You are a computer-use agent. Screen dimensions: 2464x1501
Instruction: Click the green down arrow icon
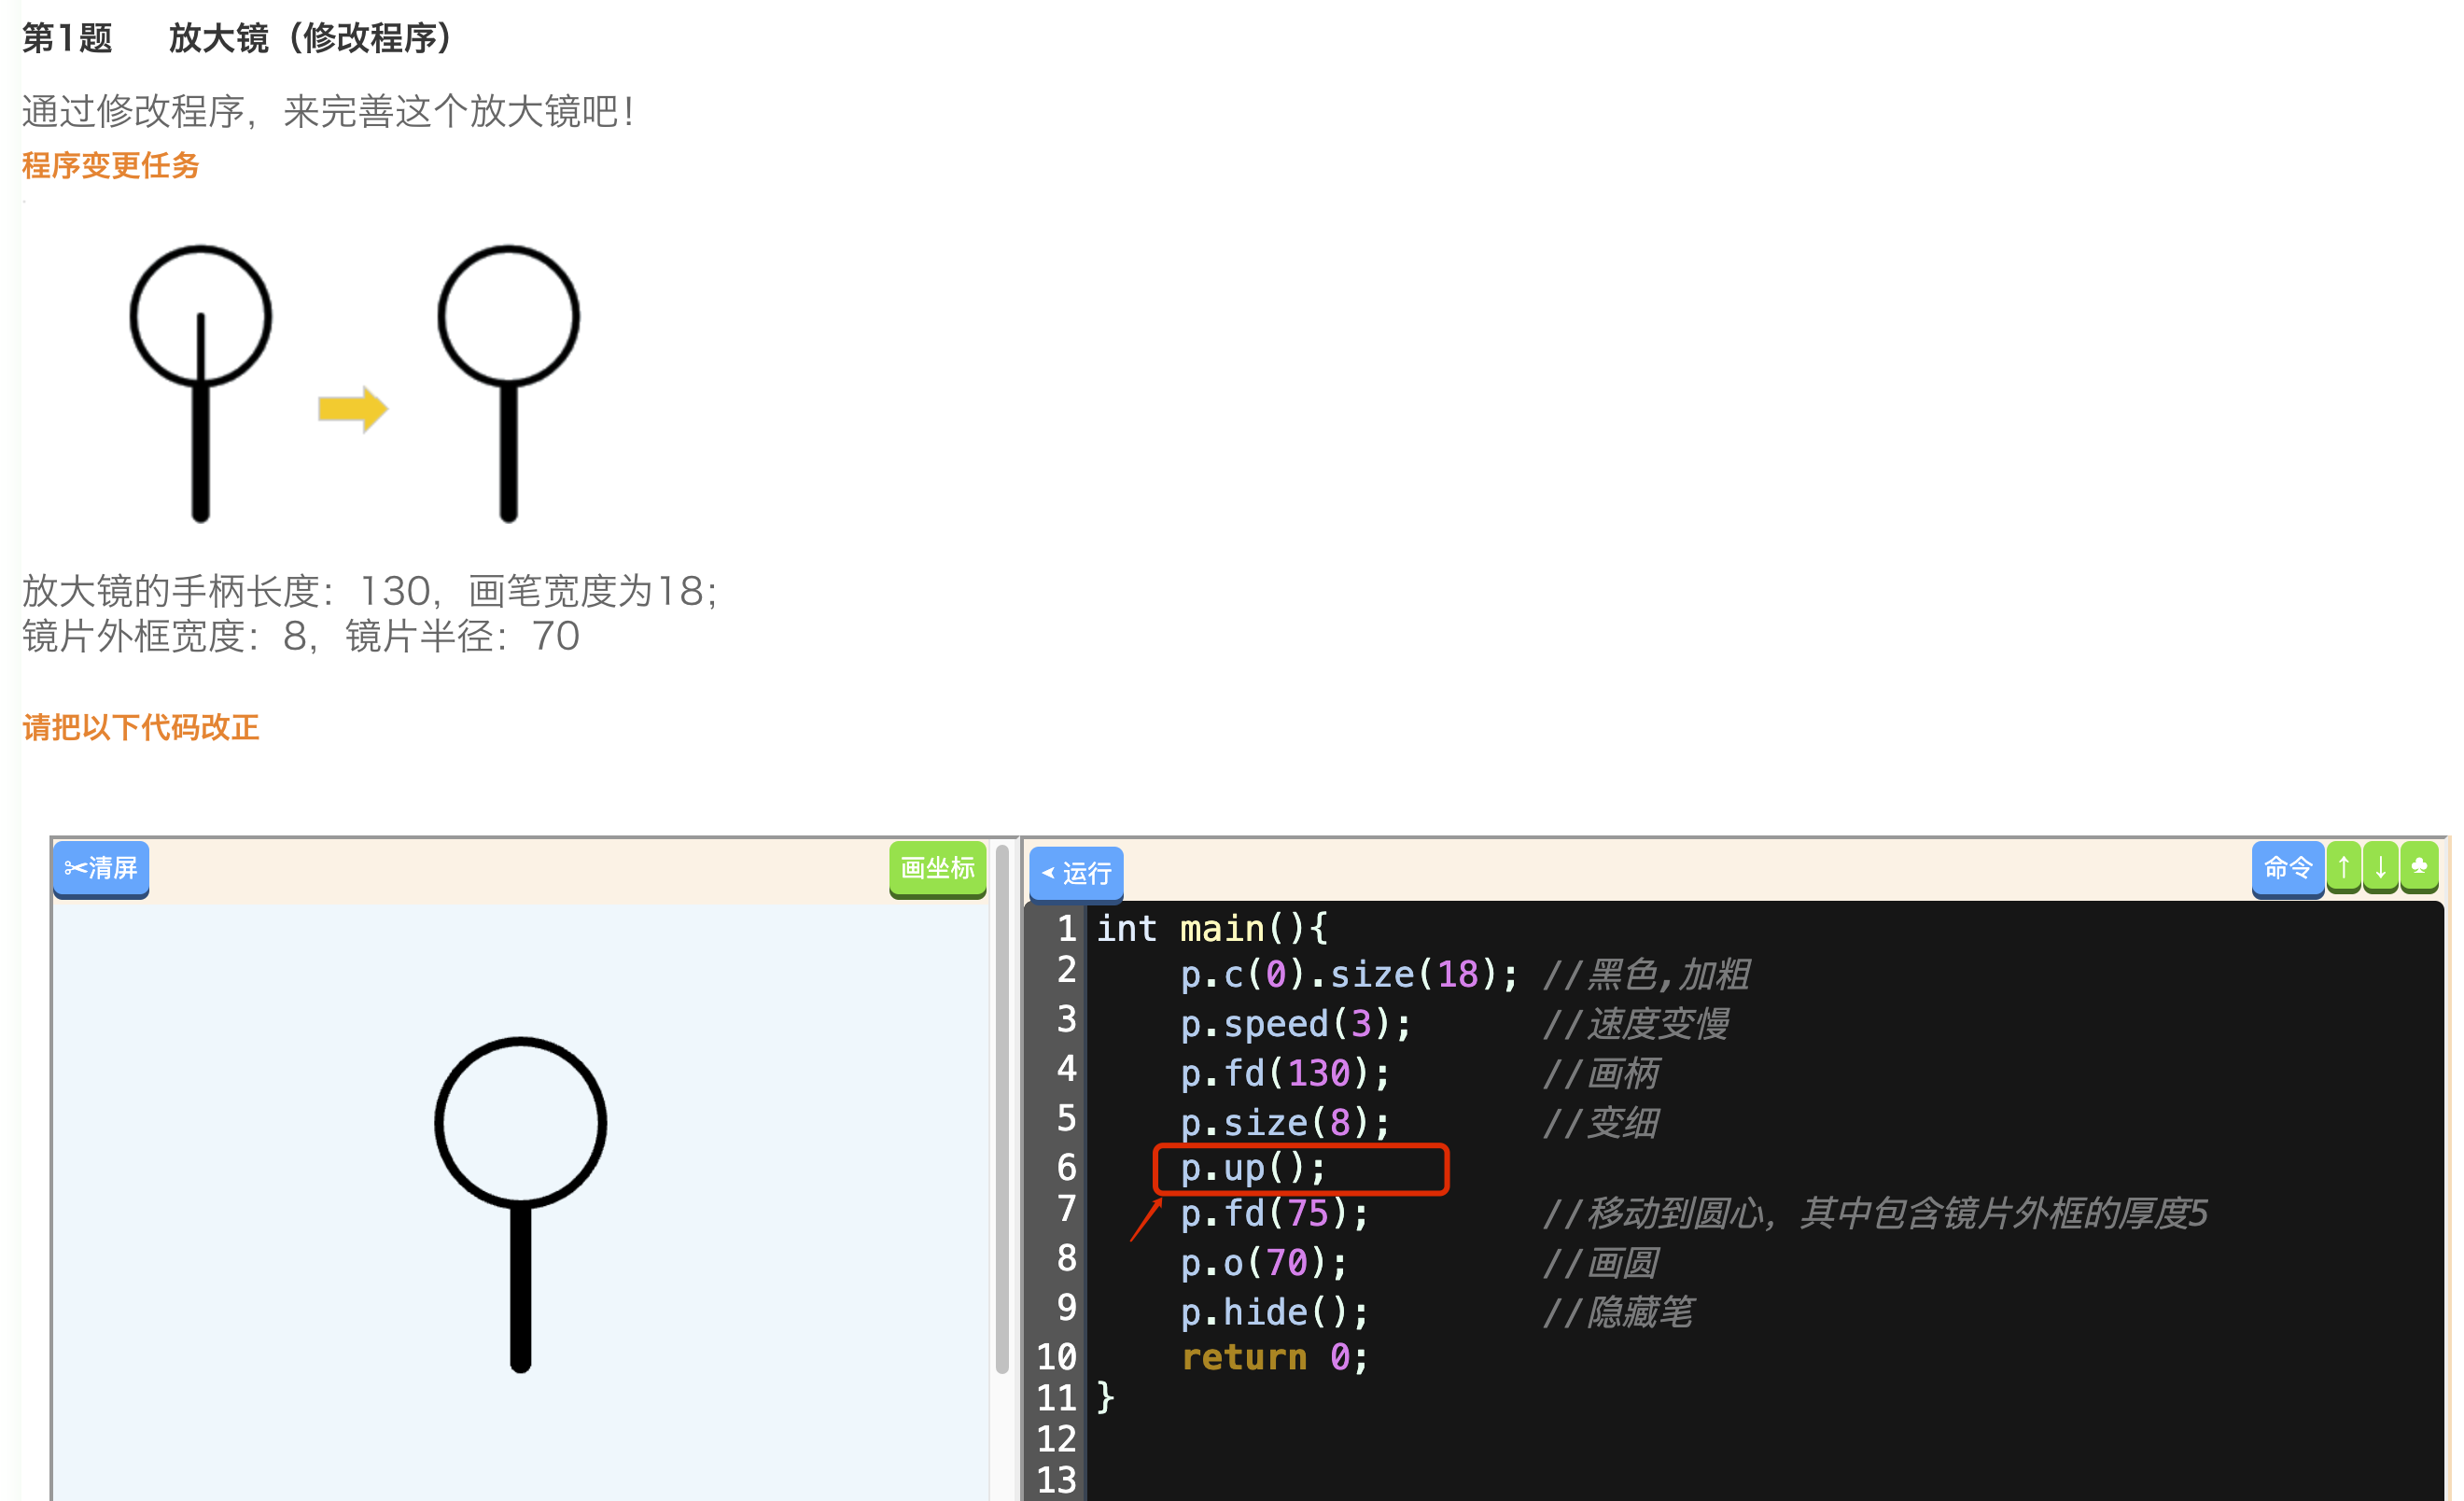click(2380, 867)
